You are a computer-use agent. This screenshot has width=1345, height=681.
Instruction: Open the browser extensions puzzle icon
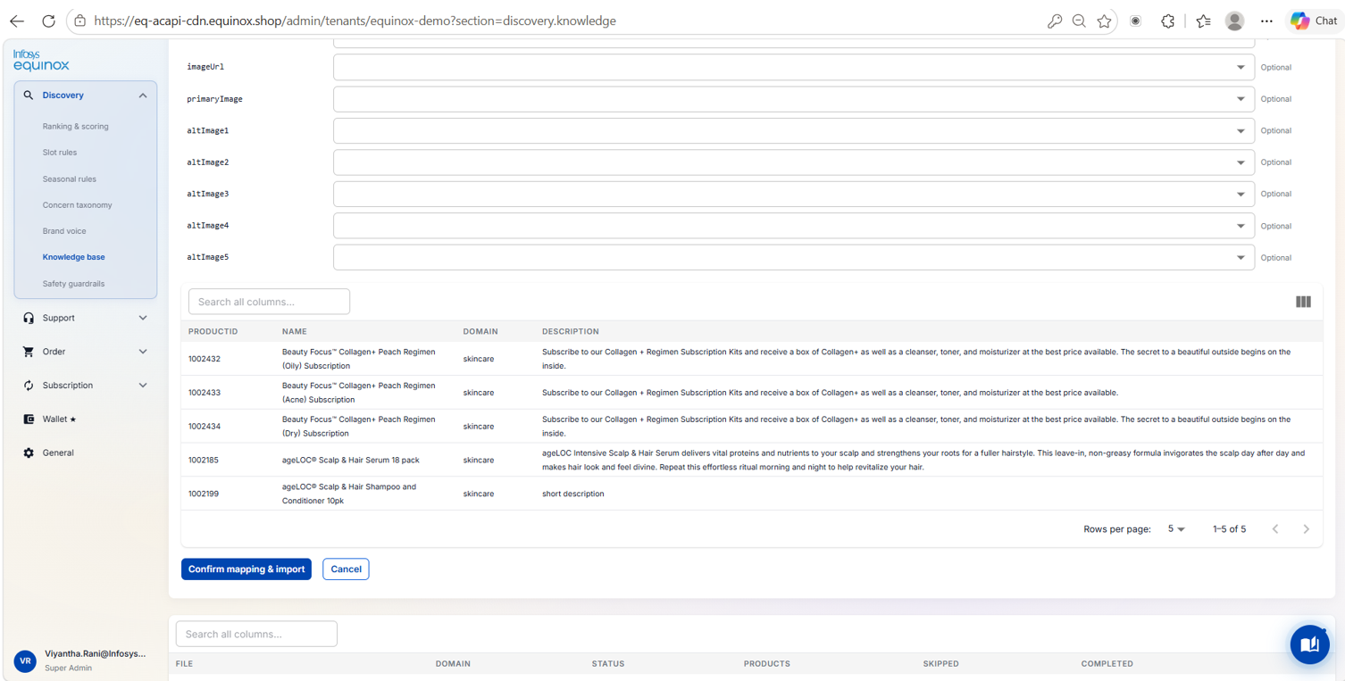click(1167, 21)
